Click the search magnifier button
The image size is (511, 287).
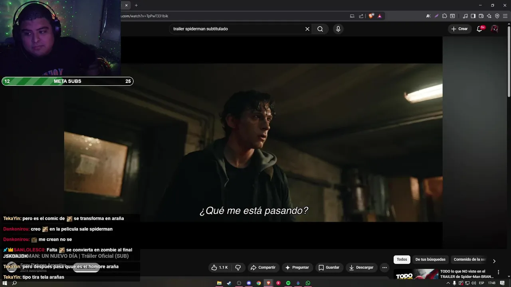pos(320,29)
